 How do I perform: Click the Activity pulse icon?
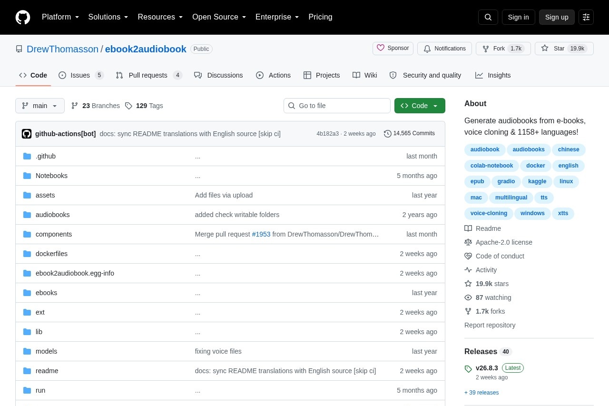[x=468, y=270]
